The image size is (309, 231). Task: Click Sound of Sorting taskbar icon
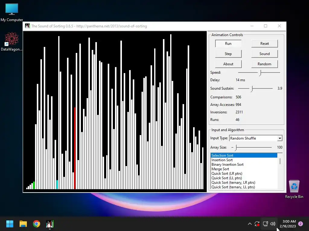[x=50, y=224]
